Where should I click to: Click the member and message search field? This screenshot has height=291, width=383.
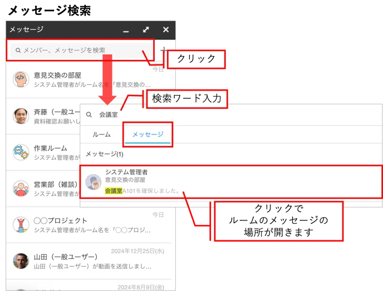(81, 50)
